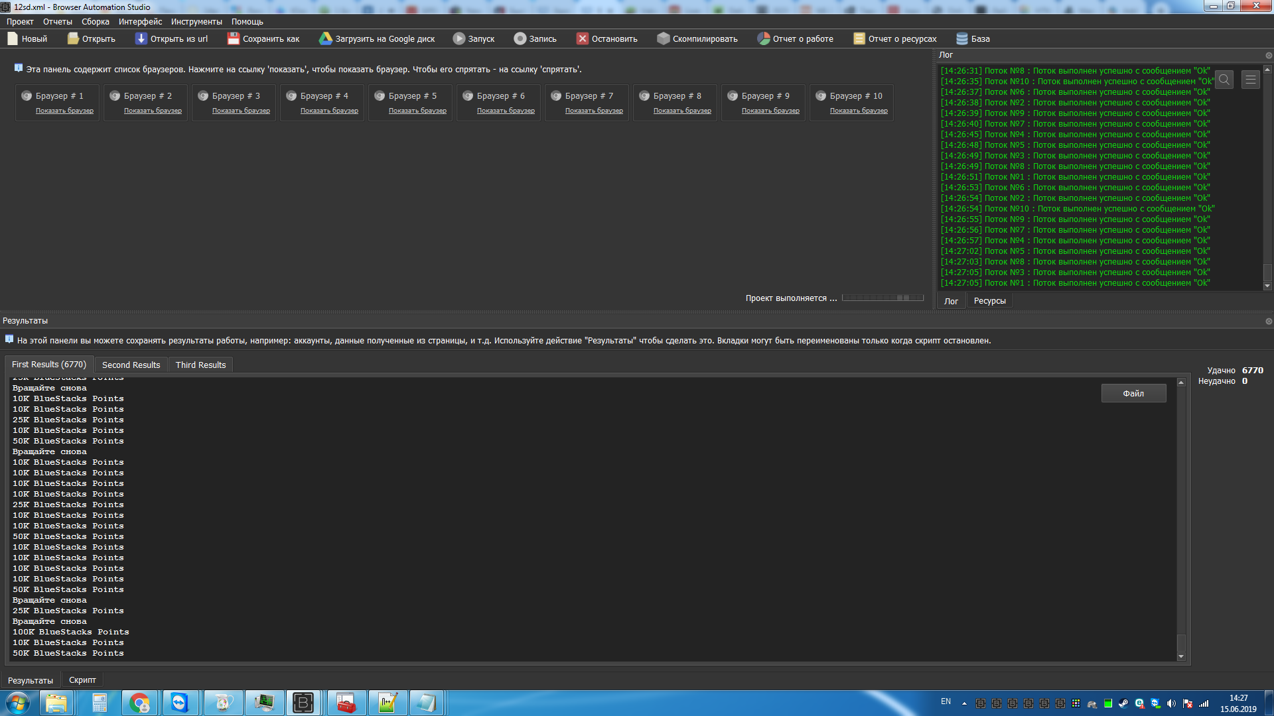1274x716 pixels.
Task: Click the Запуск play icon
Action: pyautogui.click(x=459, y=38)
